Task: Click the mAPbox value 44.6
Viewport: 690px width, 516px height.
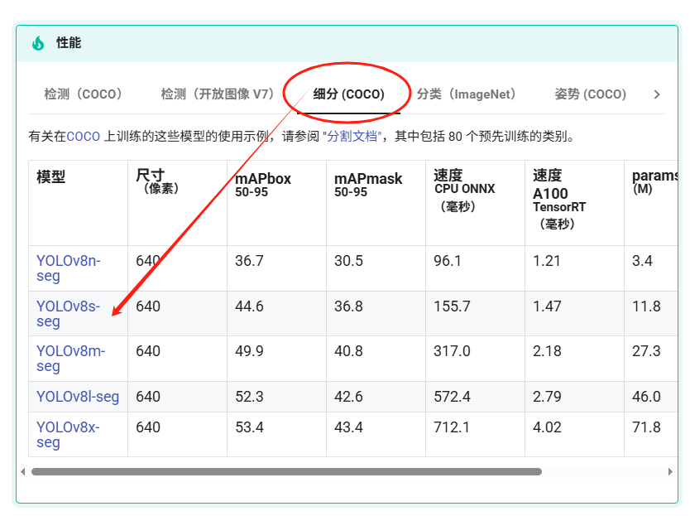Action: (x=249, y=306)
